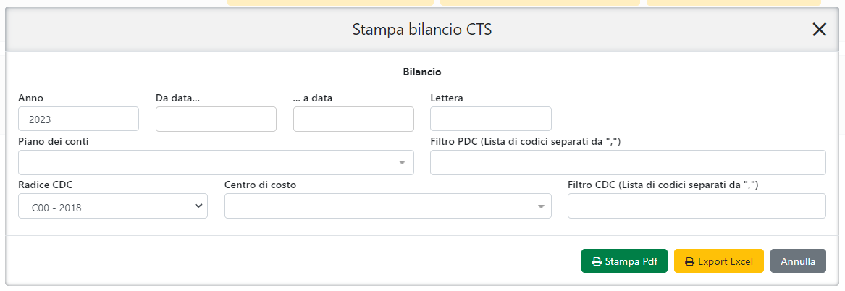This screenshot has width=845, height=291.
Task: Close the Stampa bilancio CTS dialog
Action: (x=819, y=30)
